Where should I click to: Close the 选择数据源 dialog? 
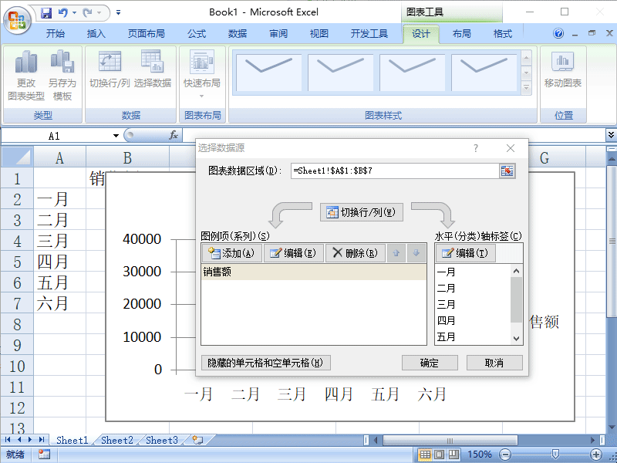(x=511, y=148)
